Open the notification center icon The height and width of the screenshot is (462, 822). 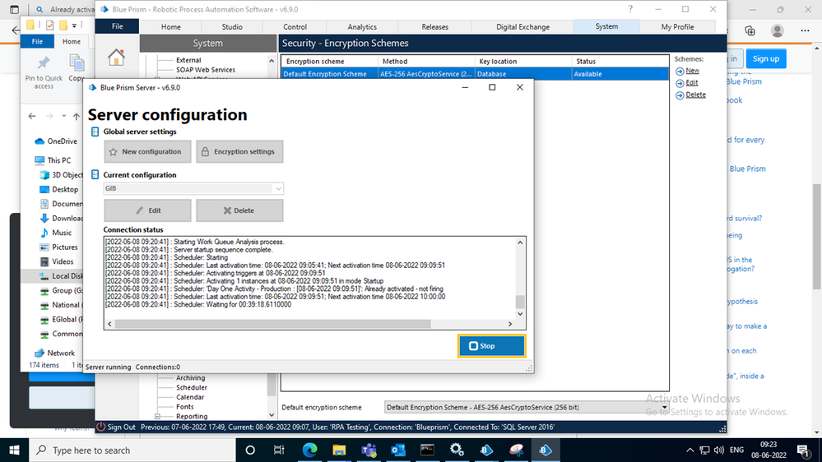pos(802,450)
